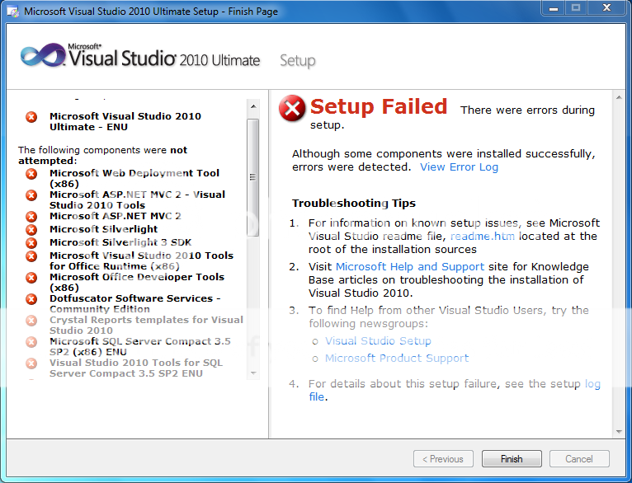
Task: Select the Microsoft ASP.NET MVC 2 entry
Action: click(x=116, y=216)
